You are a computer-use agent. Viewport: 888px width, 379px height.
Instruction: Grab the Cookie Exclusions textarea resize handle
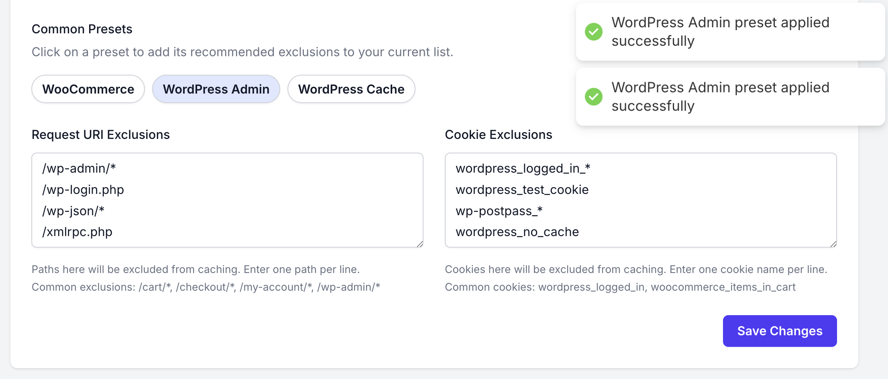(833, 244)
